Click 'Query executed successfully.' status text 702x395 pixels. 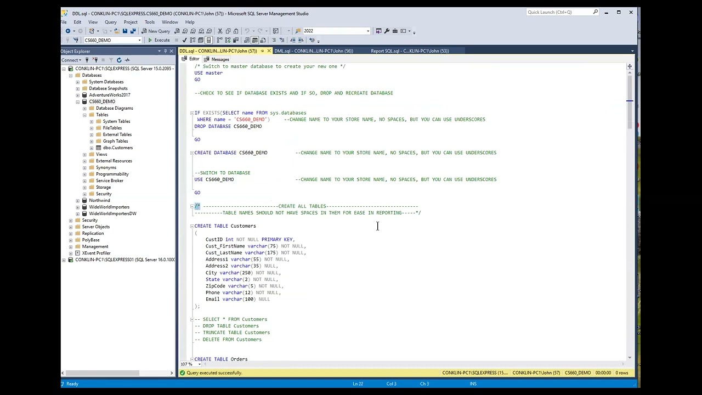pos(214,373)
